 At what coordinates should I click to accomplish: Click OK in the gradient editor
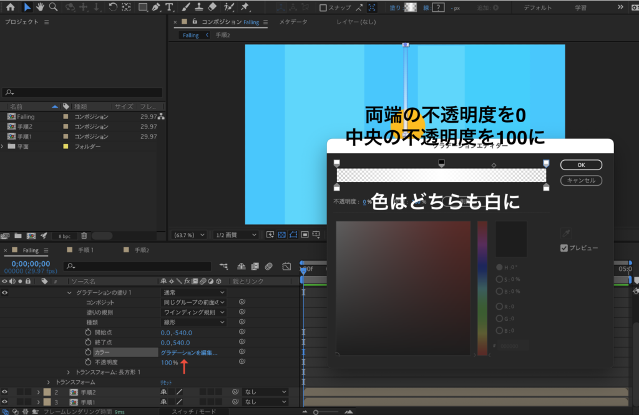pos(581,165)
